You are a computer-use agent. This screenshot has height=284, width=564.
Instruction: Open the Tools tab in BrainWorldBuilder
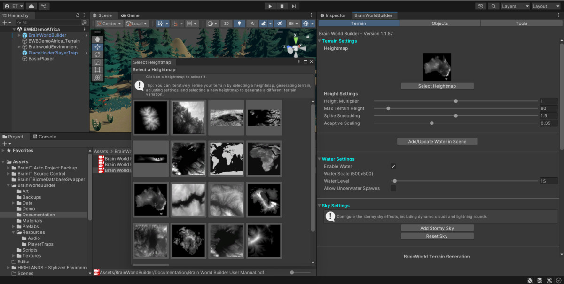tap(522, 23)
